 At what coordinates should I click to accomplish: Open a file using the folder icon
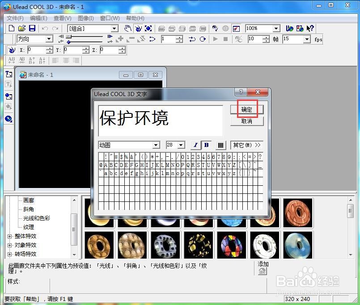(21, 29)
